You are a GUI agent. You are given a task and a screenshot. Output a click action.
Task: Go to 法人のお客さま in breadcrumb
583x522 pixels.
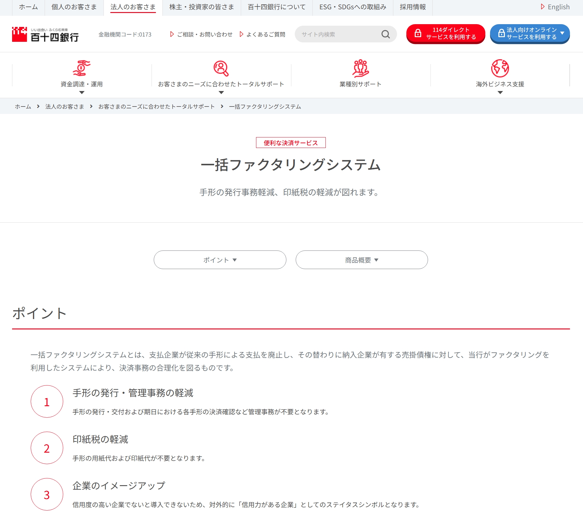64,107
